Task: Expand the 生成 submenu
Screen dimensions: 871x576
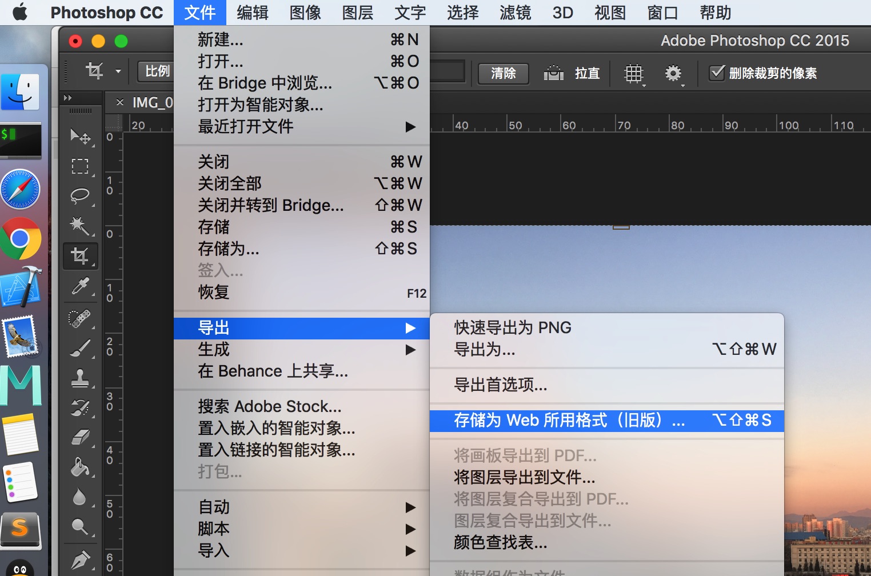Action: [x=302, y=349]
